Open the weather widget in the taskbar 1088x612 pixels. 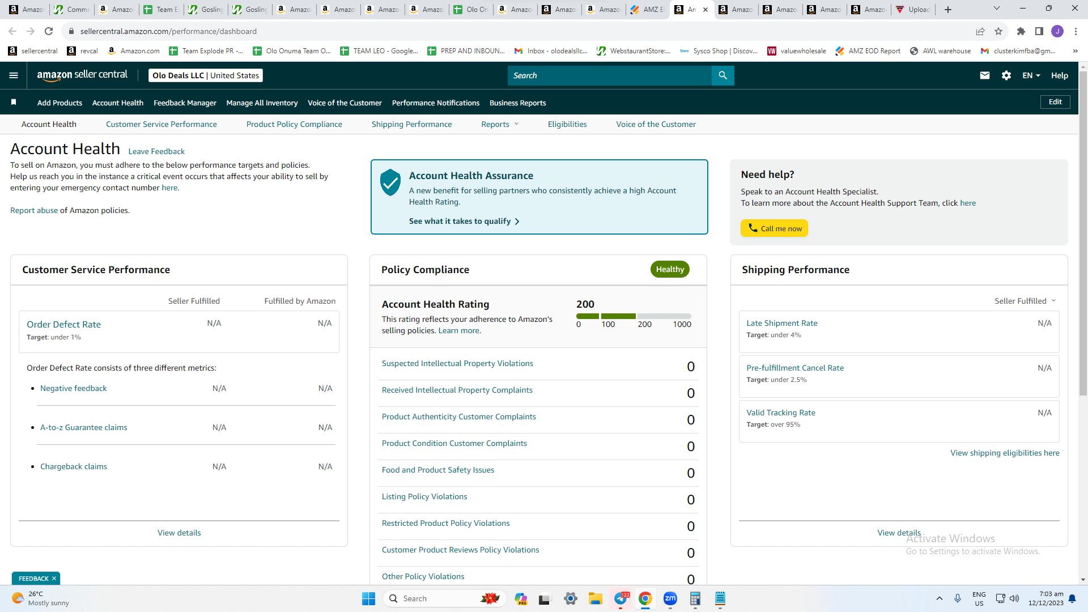(x=41, y=598)
